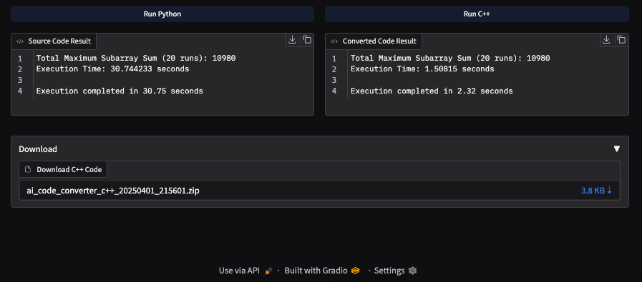Click the code icon beside Converted Code Result

click(x=334, y=41)
